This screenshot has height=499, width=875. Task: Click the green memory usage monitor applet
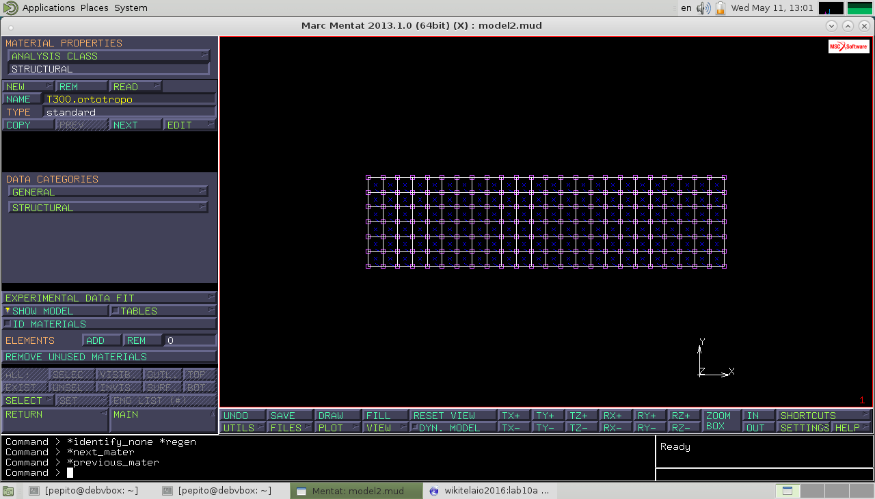[x=859, y=8]
